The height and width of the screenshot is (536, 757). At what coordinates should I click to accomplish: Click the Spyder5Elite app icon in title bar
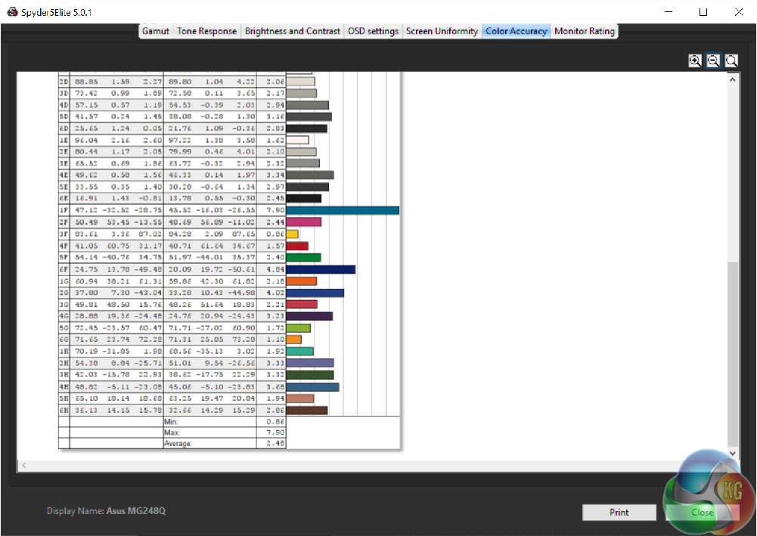[x=13, y=12]
